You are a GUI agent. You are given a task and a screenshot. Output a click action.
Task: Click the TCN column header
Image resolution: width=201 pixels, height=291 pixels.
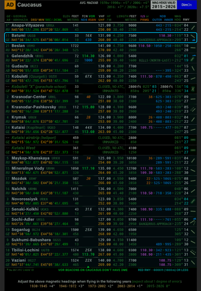(84, 16)
